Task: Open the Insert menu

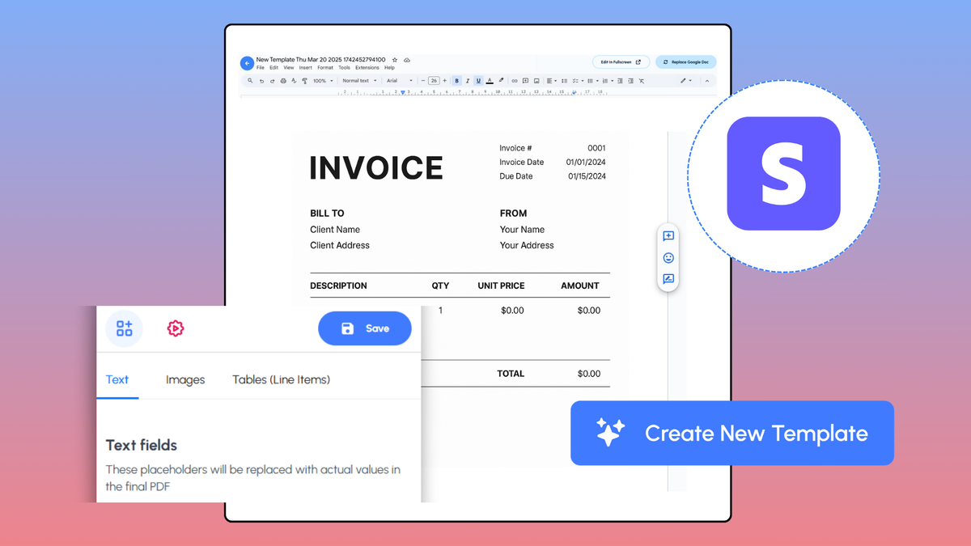Action: pyautogui.click(x=306, y=67)
